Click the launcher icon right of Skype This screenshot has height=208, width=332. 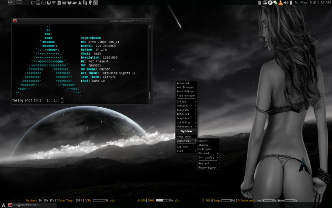tap(90, 3)
